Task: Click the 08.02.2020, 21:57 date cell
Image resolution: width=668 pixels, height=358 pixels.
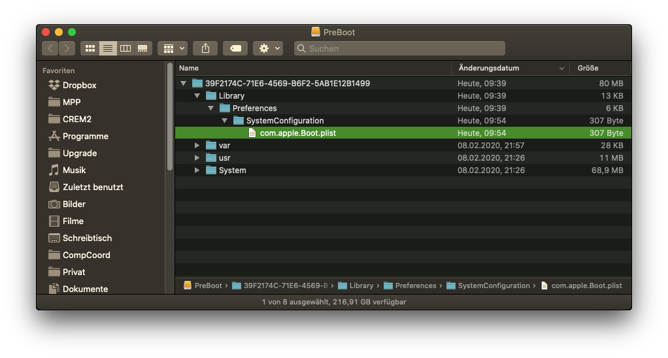Action: 491,146
